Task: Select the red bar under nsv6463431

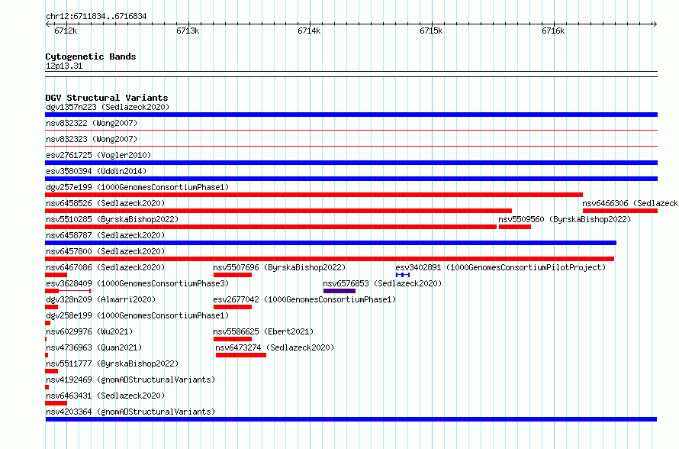Action: point(56,403)
